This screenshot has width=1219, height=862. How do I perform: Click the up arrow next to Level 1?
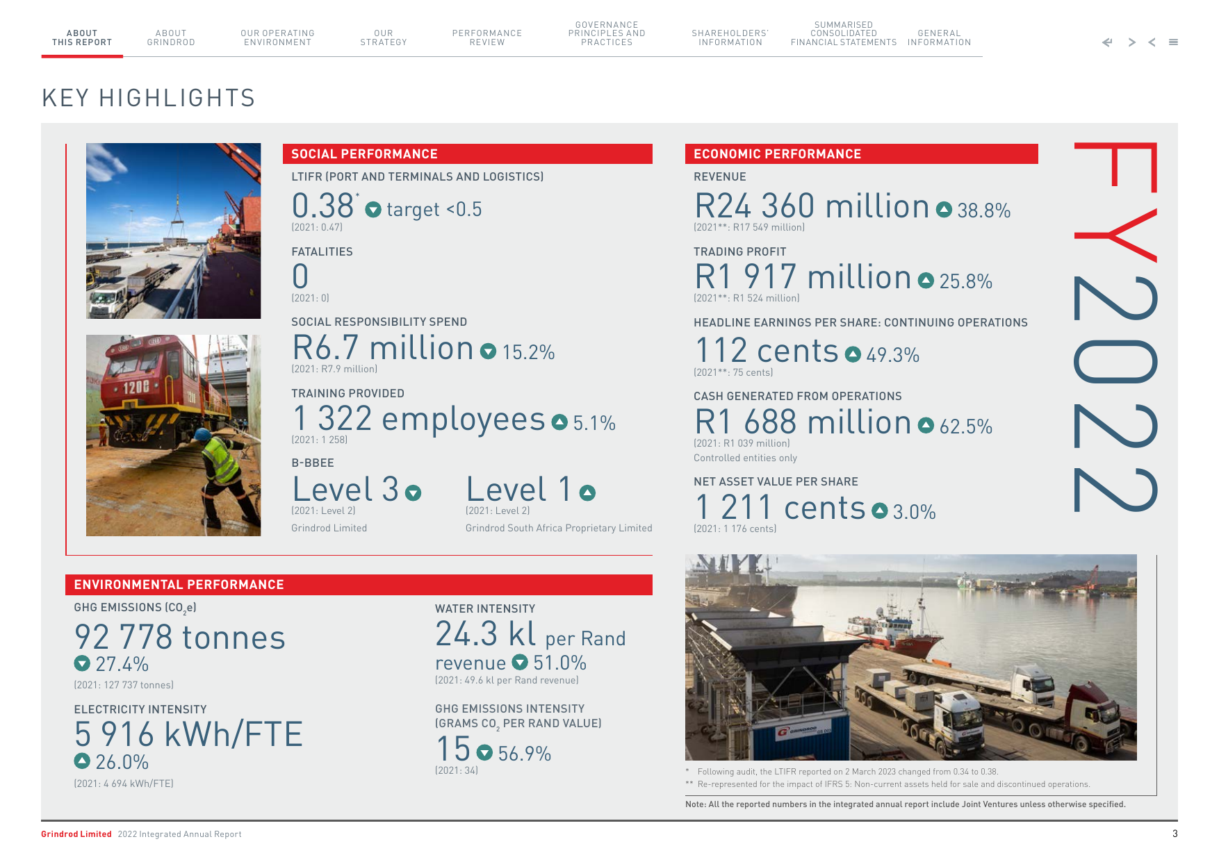pos(587,493)
